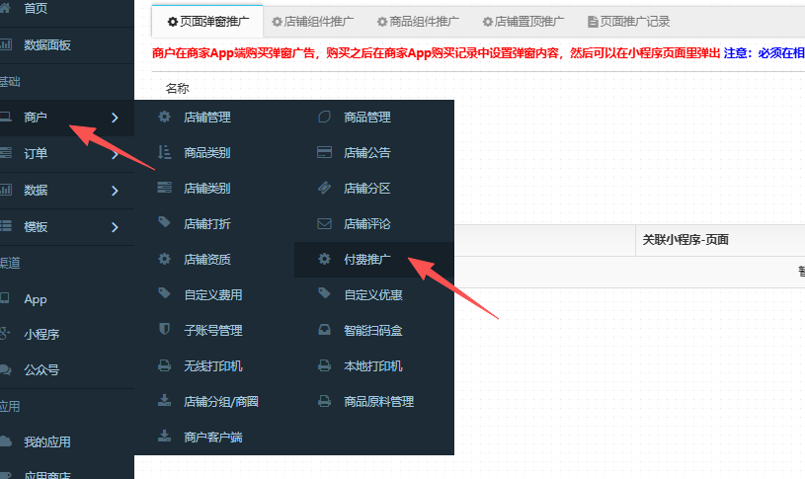Click the gear icon beside 店铺资质

coord(164,259)
